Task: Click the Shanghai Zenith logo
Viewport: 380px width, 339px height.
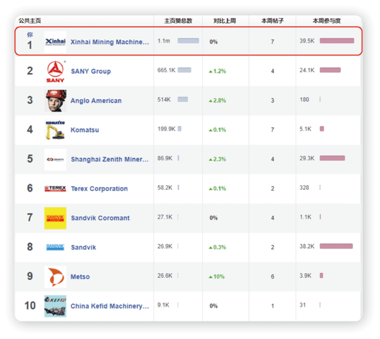Action: (x=55, y=159)
